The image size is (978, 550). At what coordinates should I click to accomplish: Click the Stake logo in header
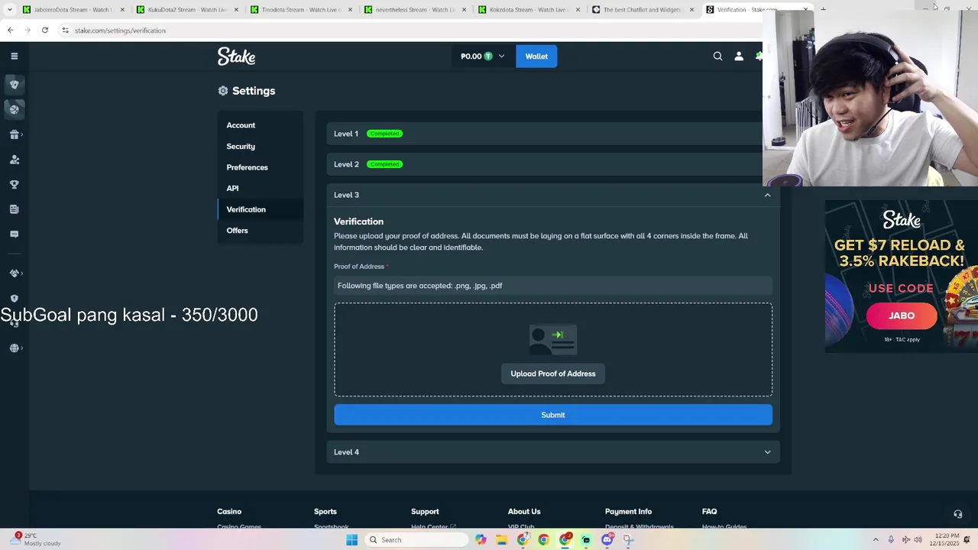point(236,56)
